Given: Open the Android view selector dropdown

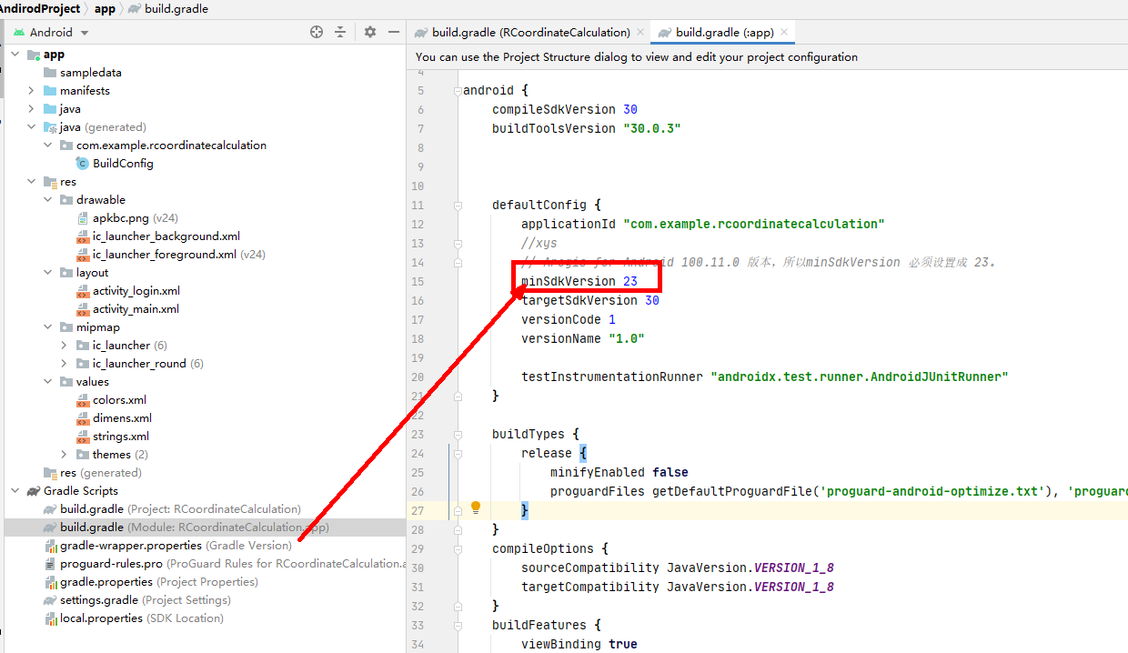Looking at the screenshot, I should 51,32.
